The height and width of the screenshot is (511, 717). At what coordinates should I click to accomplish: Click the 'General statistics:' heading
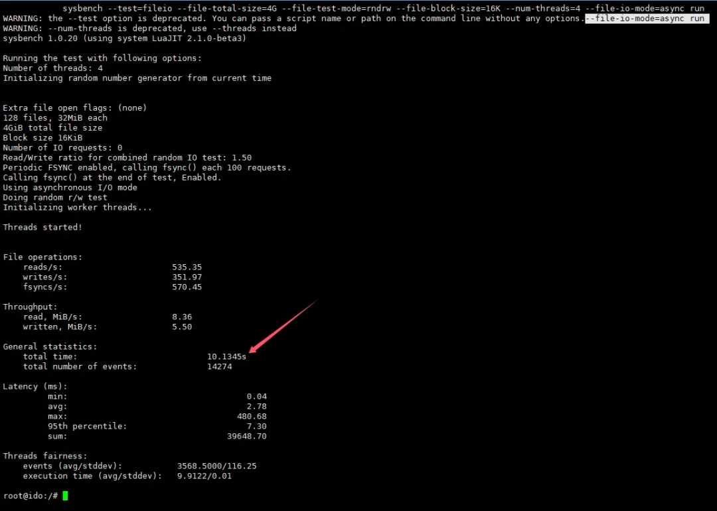tap(50, 346)
